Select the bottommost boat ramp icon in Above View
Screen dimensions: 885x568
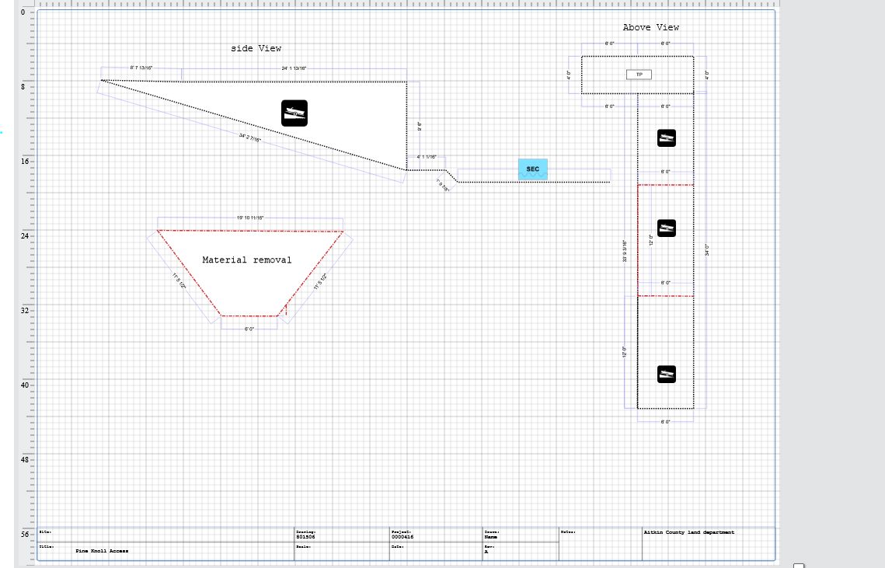pyautogui.click(x=666, y=374)
